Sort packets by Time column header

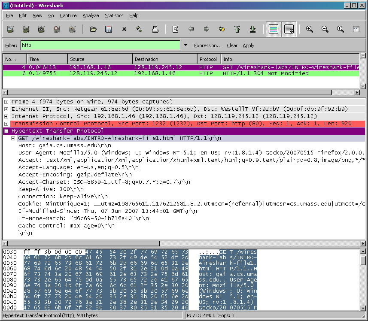[47, 59]
